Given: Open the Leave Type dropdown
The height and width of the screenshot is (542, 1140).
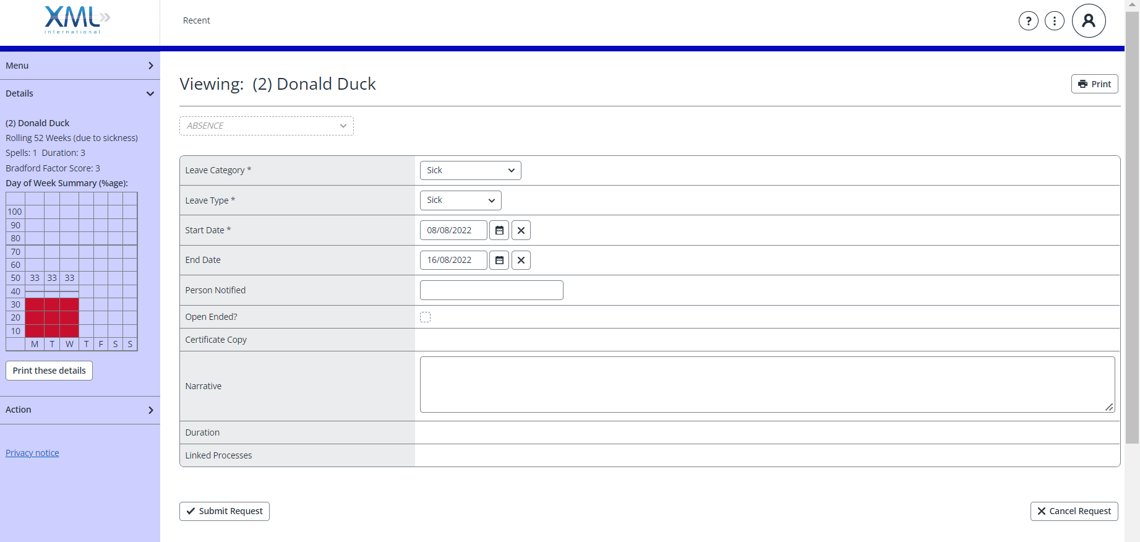Looking at the screenshot, I should pos(460,200).
